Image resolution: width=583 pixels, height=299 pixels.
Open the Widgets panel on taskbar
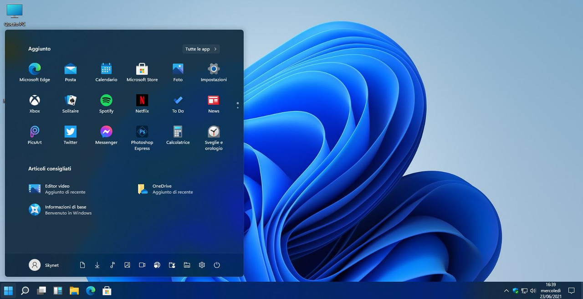pyautogui.click(x=58, y=290)
